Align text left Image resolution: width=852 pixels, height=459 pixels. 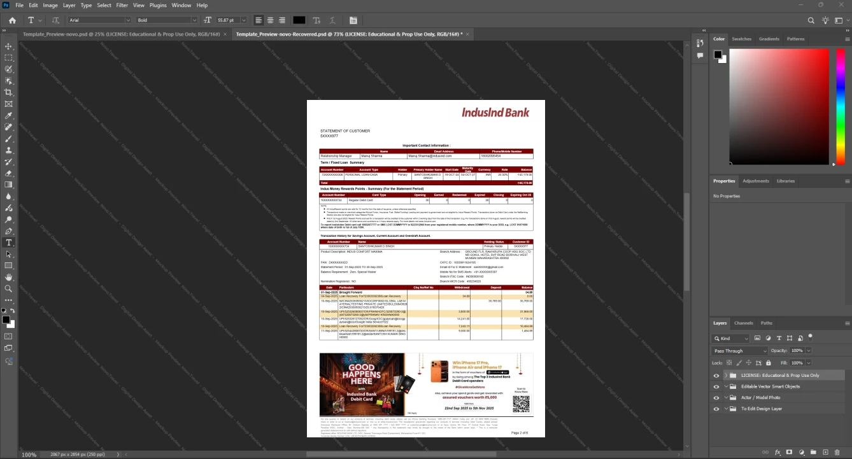(259, 20)
